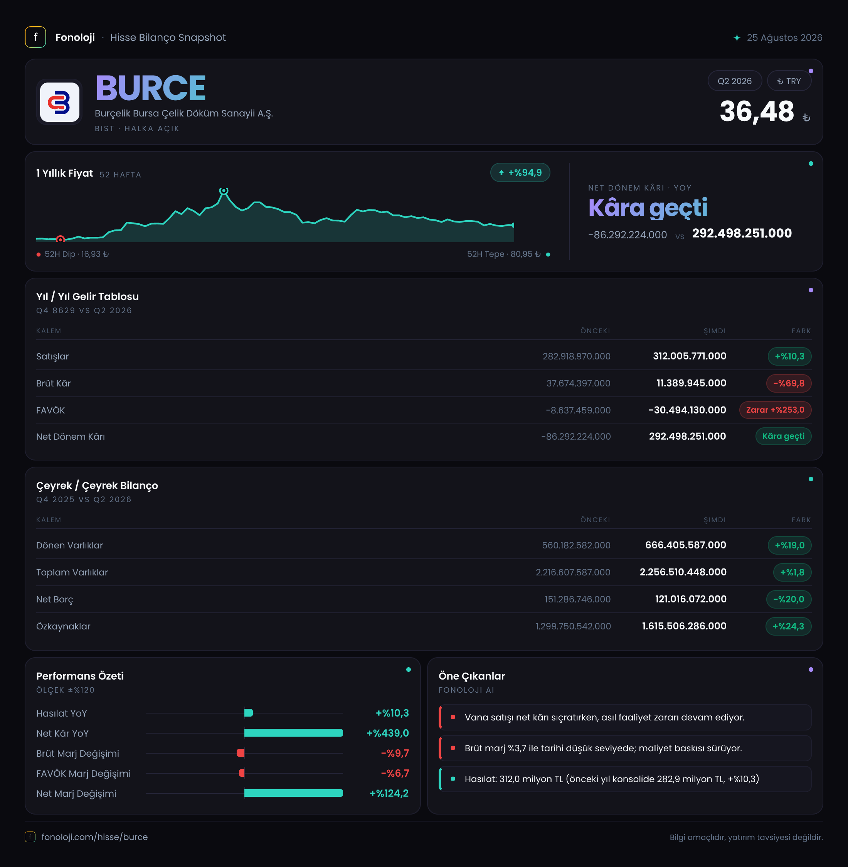The width and height of the screenshot is (848, 867).
Task: Click the Net Kâr YoY performance bar
Action: click(293, 733)
